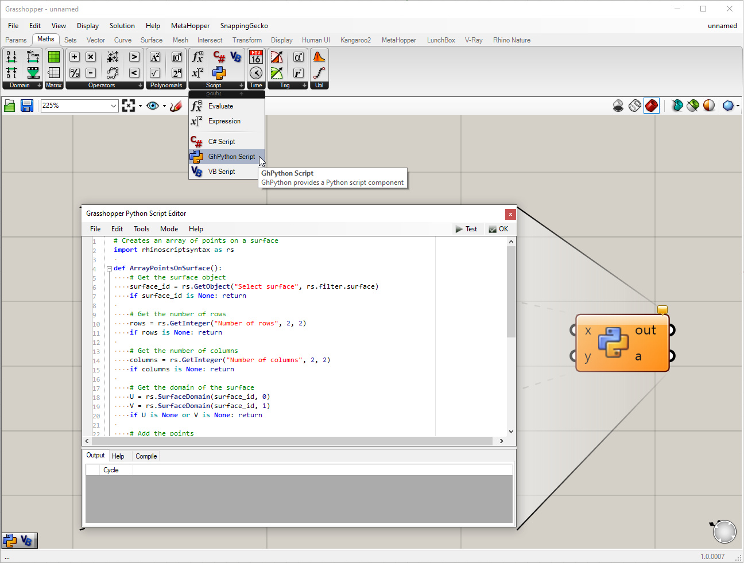This screenshot has width=744, height=563.
Task: Click the OK button in Python editor
Action: coord(499,229)
